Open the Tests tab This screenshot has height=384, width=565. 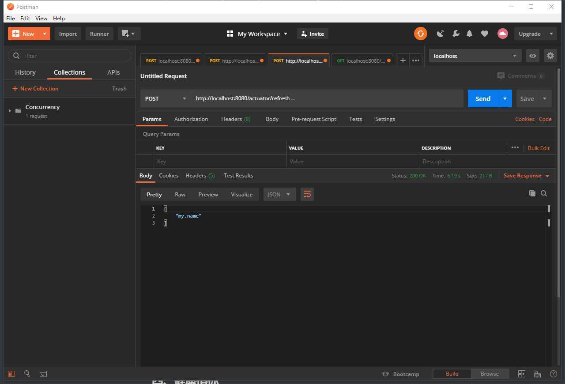coord(355,119)
